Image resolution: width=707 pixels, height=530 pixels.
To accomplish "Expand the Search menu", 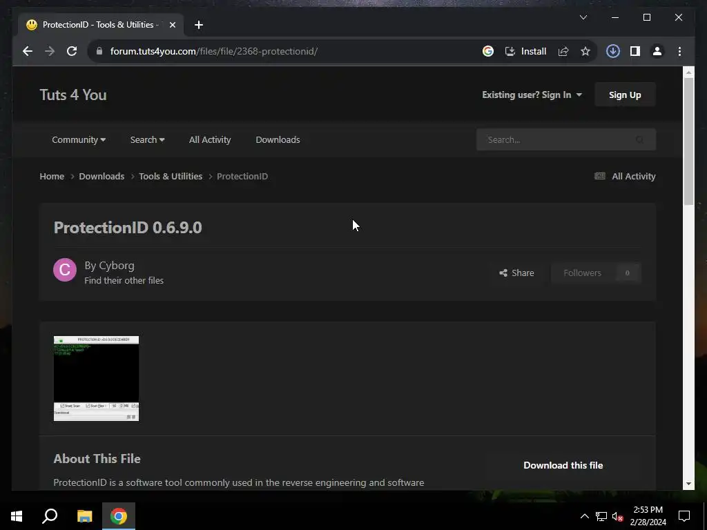I will point(147,139).
